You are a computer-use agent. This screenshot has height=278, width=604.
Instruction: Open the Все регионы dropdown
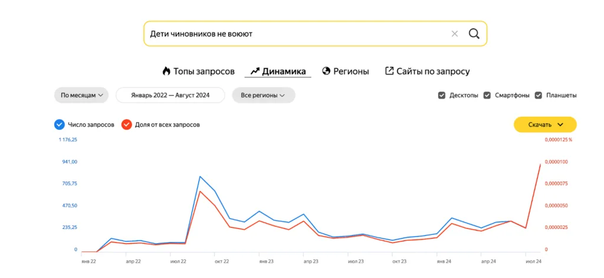click(263, 95)
